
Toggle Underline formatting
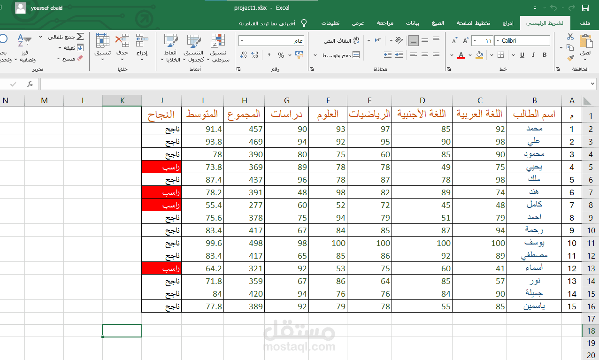pyautogui.click(x=522, y=54)
